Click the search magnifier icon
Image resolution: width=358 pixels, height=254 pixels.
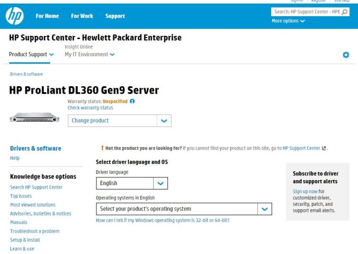coord(344,12)
